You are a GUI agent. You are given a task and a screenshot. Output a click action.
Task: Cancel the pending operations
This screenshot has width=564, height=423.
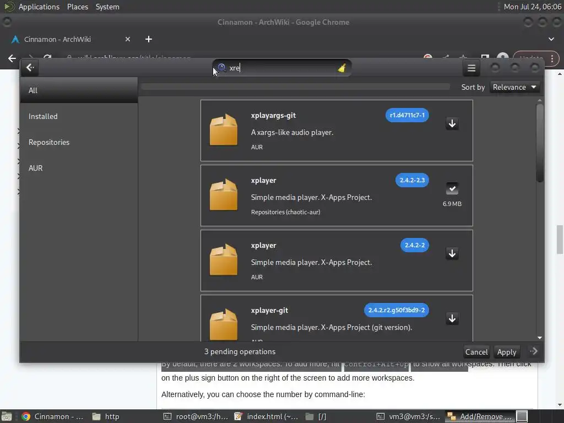(476, 352)
